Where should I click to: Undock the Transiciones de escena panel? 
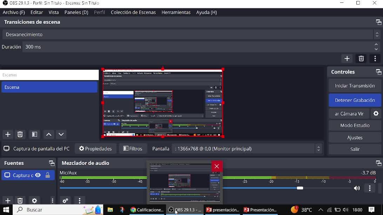click(x=378, y=22)
